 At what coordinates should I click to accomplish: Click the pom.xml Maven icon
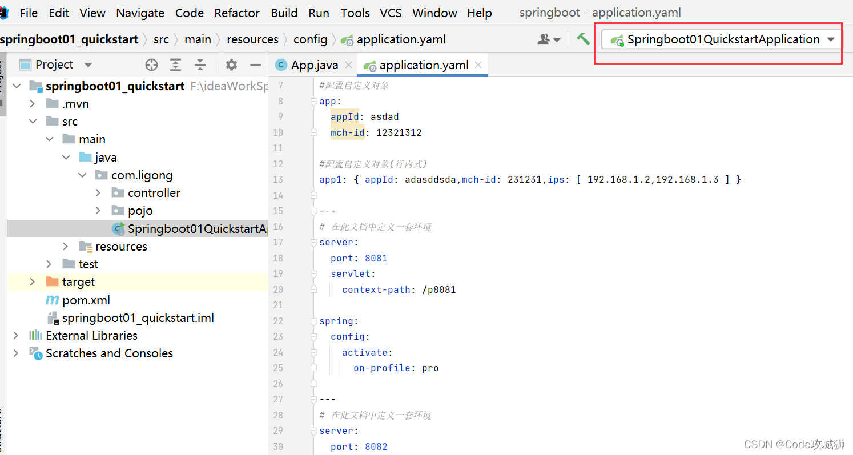pos(52,300)
